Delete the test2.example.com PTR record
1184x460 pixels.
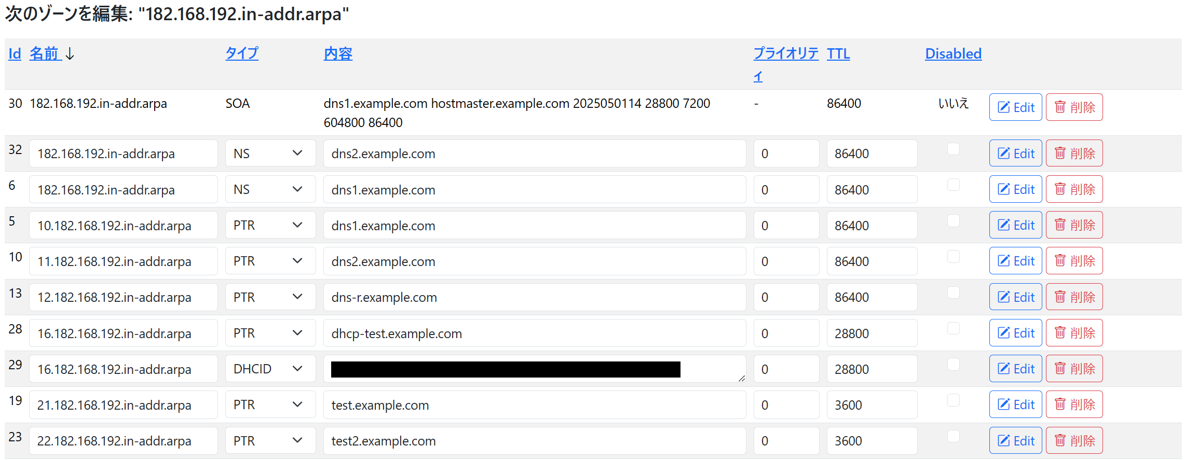tap(1074, 441)
